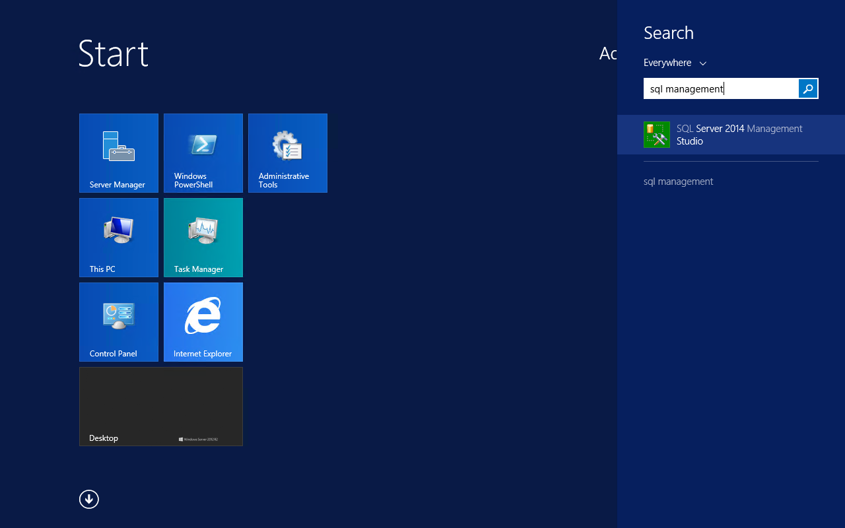The width and height of the screenshot is (845, 528).
Task: Launch Internet Explorer from its tile
Action: tap(203, 321)
